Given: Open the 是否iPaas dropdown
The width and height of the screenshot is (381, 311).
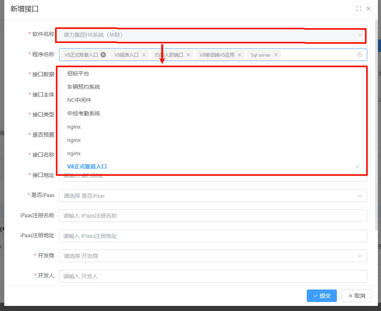Looking at the screenshot, I should click(x=213, y=196).
